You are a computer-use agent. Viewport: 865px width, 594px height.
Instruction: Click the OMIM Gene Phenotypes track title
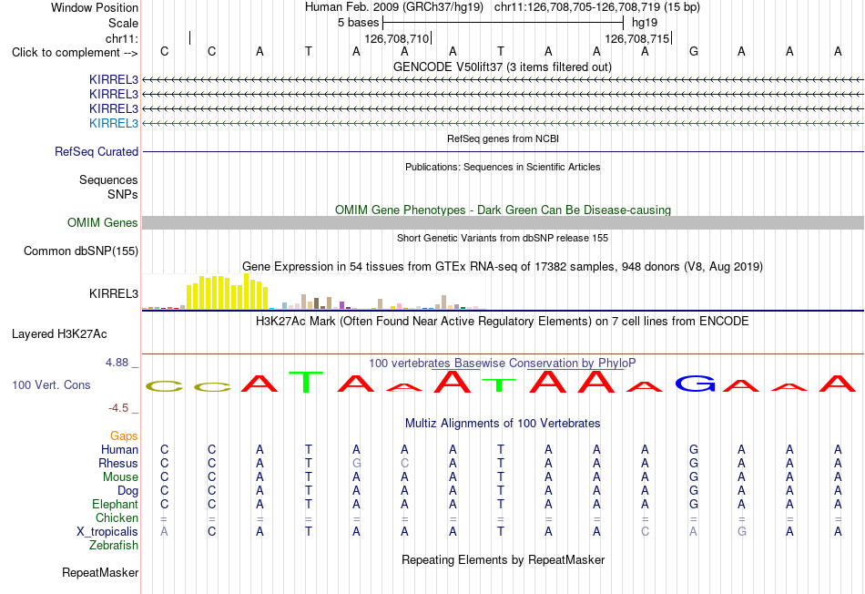pyautogui.click(x=503, y=210)
